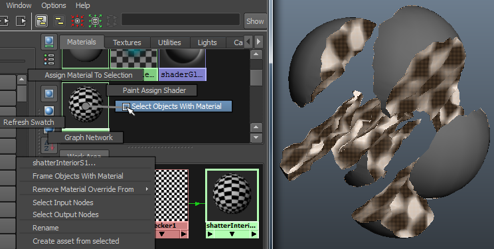The image size is (494, 249).
Task: Expand shatterInteri... node left input arrow
Action: [x=210, y=234]
